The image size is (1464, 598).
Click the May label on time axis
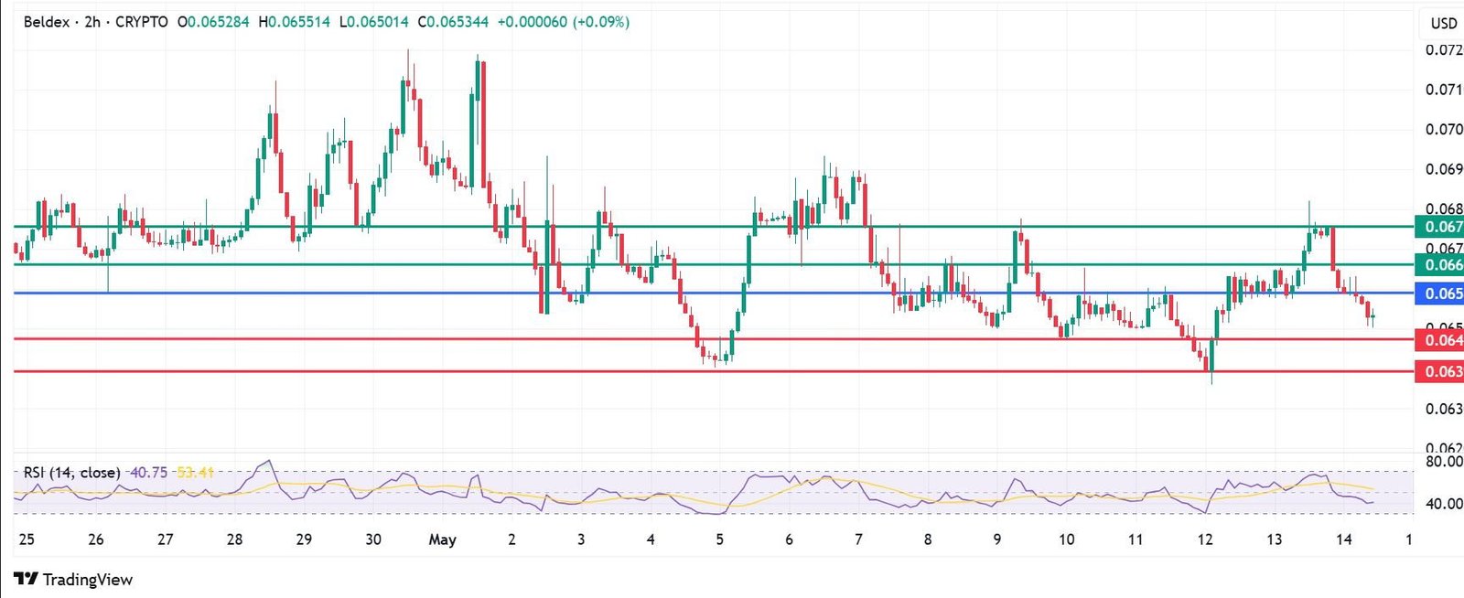point(442,539)
